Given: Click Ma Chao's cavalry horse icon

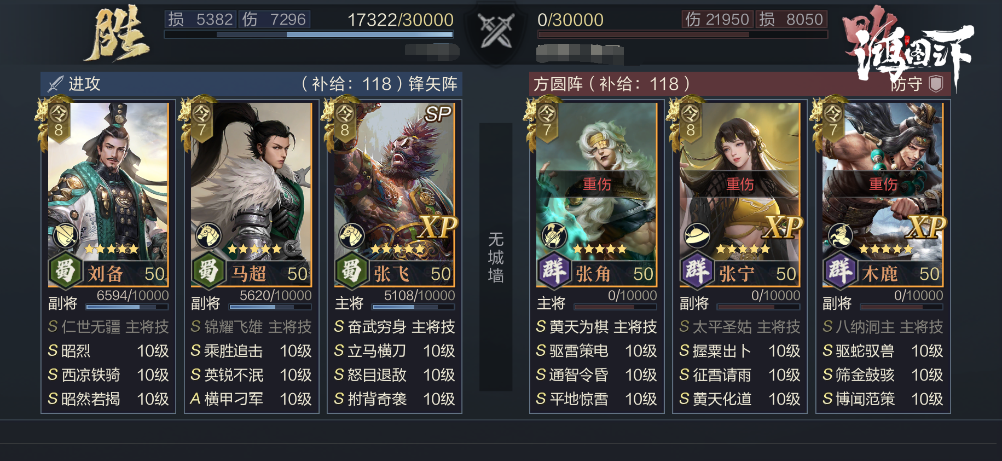Looking at the screenshot, I should (208, 235).
